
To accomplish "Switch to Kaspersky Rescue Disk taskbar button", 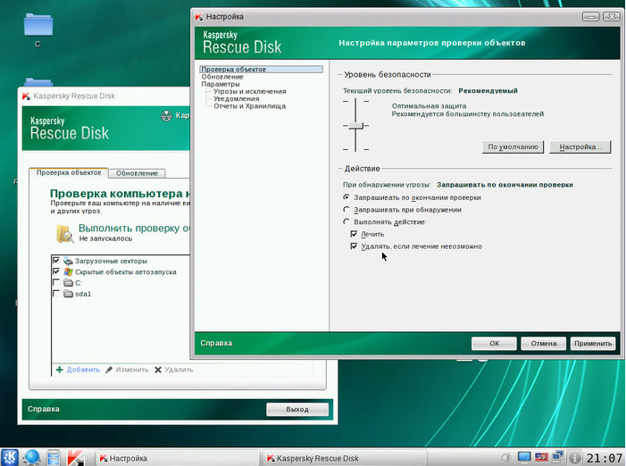I will click(x=346, y=459).
